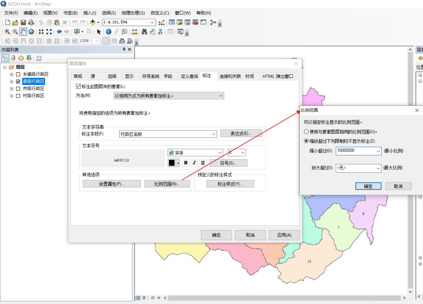The height and width of the screenshot is (304, 423).
Task: Expand the 县级行政区 tree node
Action: click(11, 81)
